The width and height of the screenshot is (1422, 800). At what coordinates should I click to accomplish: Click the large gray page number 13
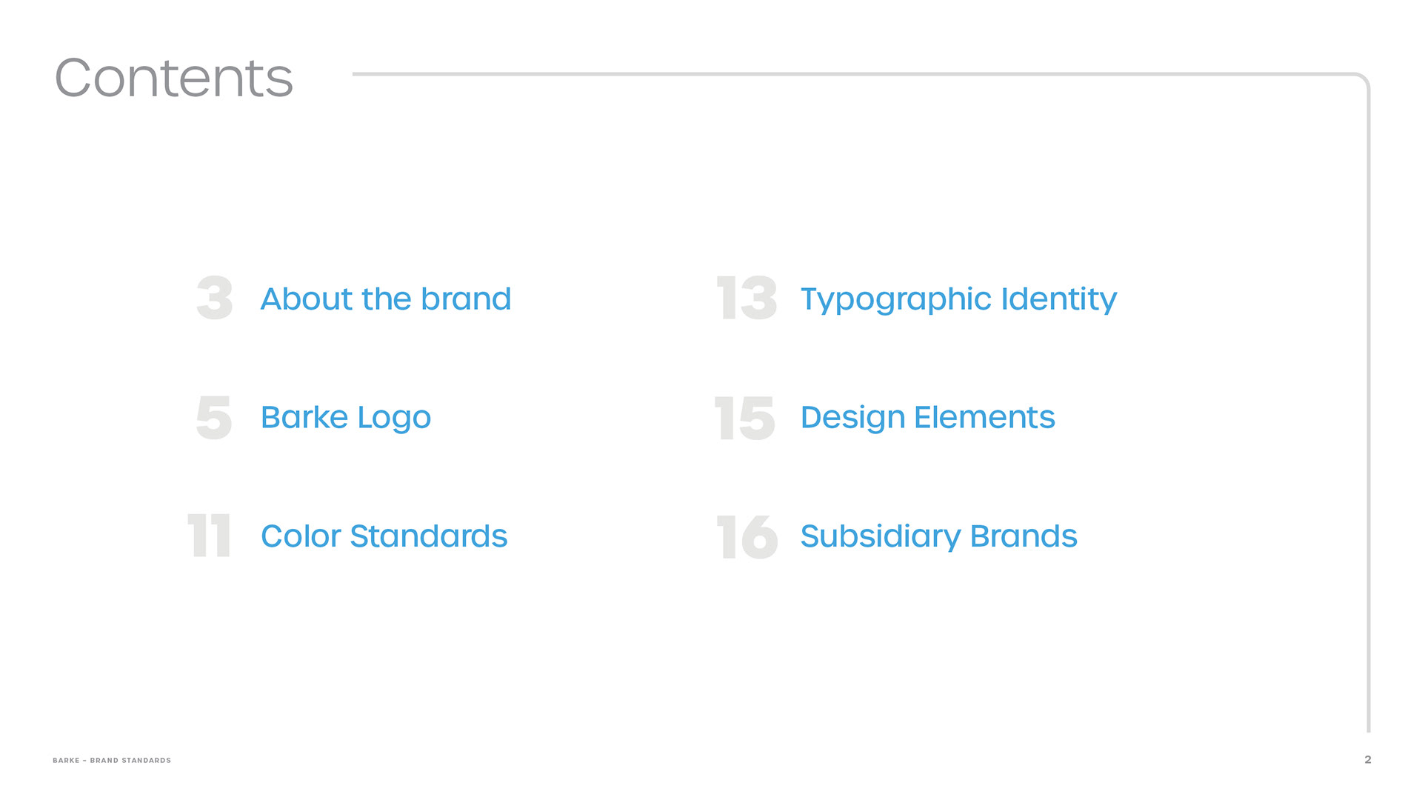[x=747, y=299]
